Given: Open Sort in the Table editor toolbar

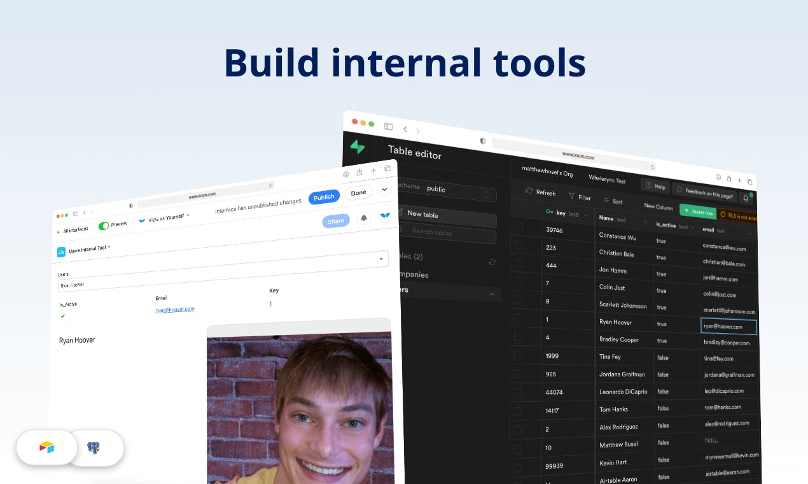Looking at the screenshot, I should 613,201.
